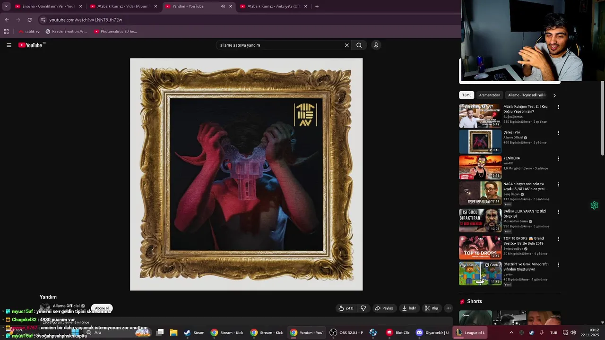
Task: Play the Çaresi Yok thumbnail
Action: tap(480, 142)
